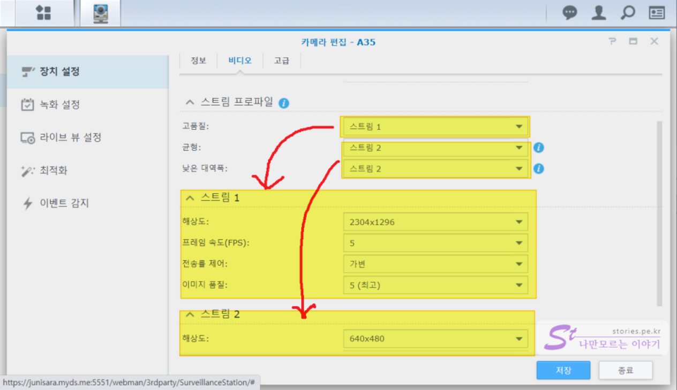The image size is (677, 390).
Task: Select 녹화 설정 in the sidebar
Action: (59, 104)
